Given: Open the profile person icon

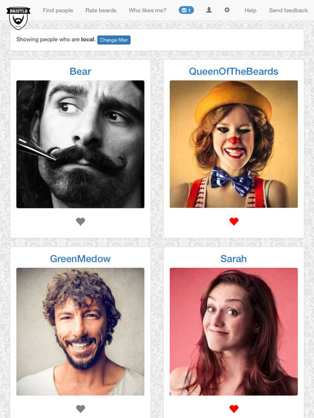Looking at the screenshot, I should tap(209, 10).
